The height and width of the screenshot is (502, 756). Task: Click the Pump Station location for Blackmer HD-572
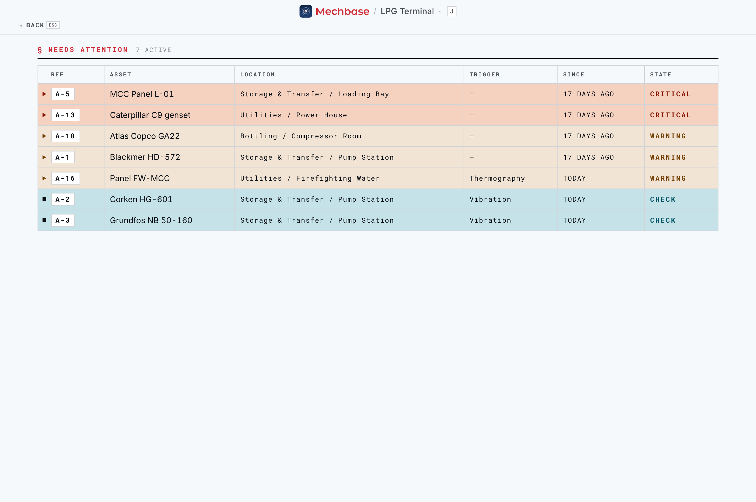click(317, 157)
